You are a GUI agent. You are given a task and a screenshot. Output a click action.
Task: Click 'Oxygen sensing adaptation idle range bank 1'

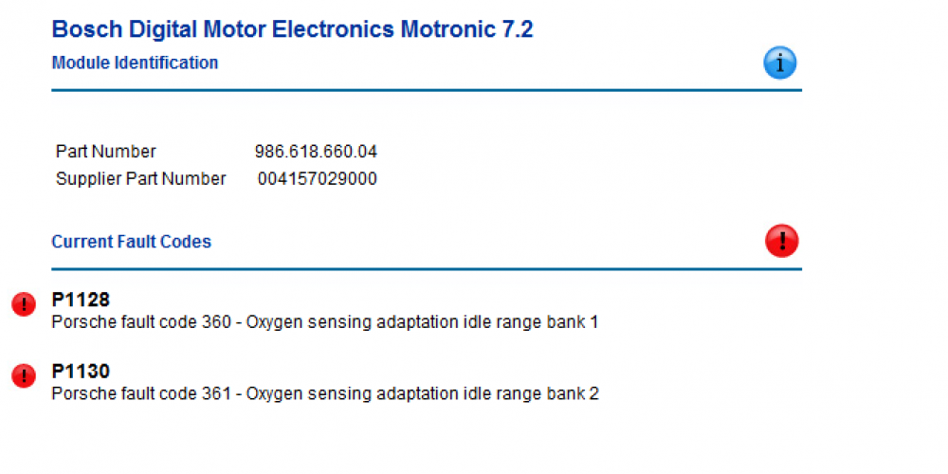423,322
